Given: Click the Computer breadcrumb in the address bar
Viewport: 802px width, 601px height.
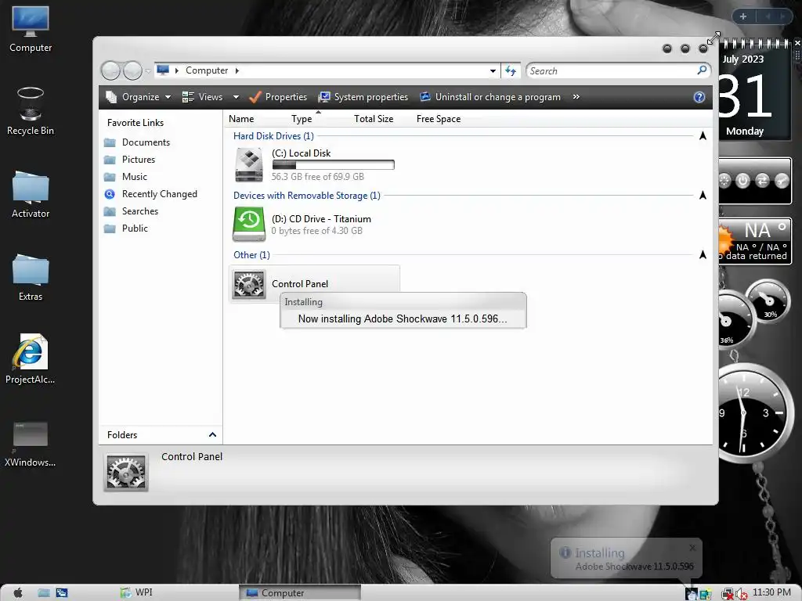Looking at the screenshot, I should click(x=207, y=70).
